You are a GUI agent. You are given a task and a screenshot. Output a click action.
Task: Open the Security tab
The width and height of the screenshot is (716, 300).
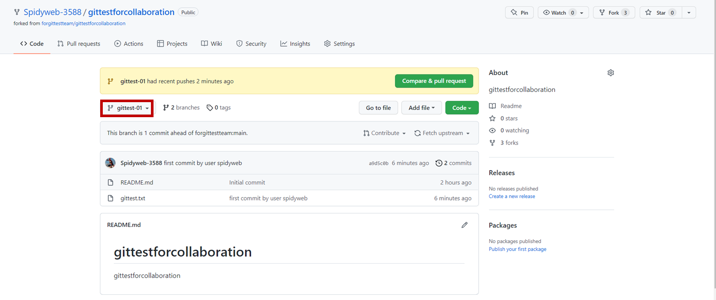tap(251, 44)
